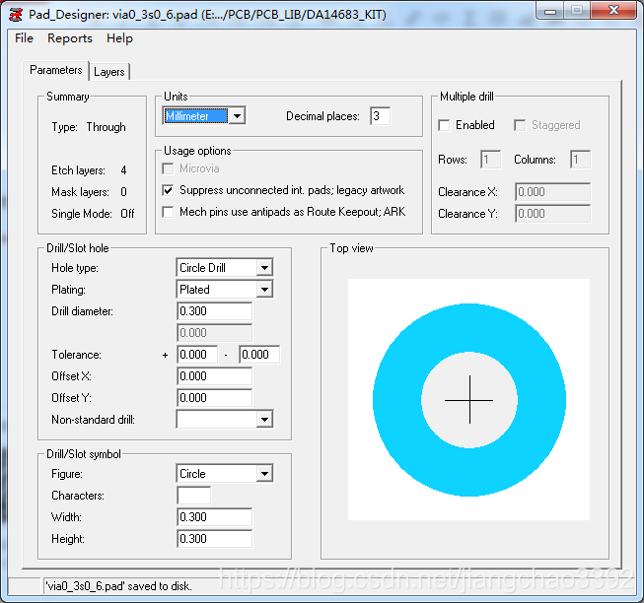Click the Rows field

coord(490,160)
